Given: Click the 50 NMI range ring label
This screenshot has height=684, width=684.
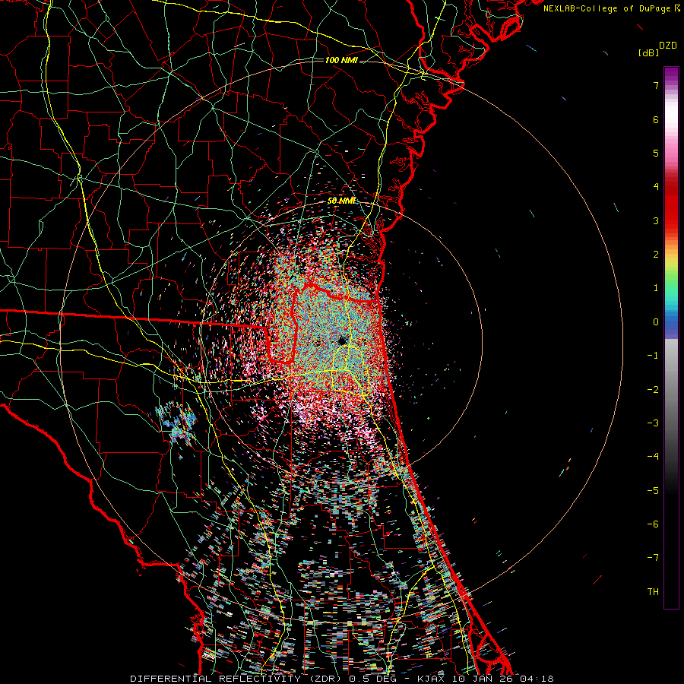Looking at the screenshot, I should pos(342,201).
